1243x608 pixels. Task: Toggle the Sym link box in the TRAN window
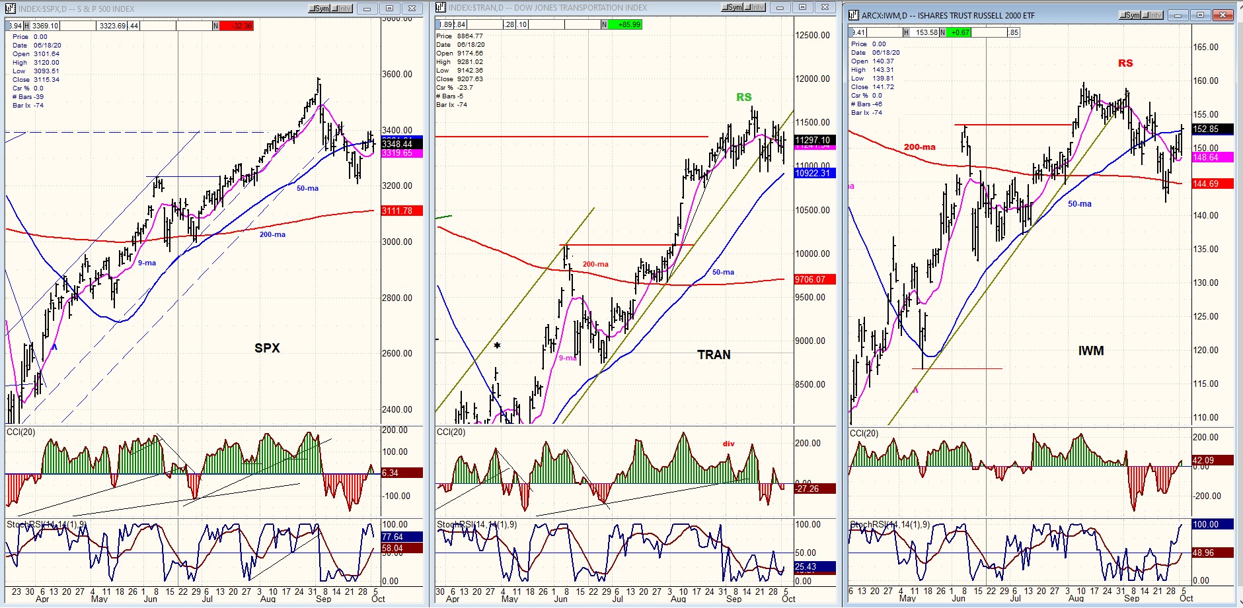(732, 7)
